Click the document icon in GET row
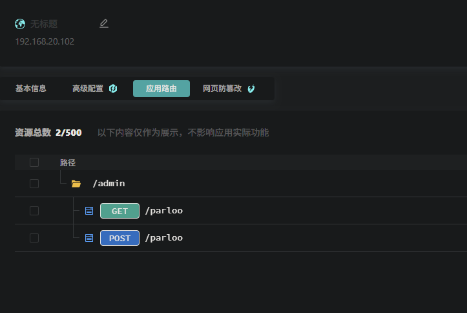 point(89,211)
